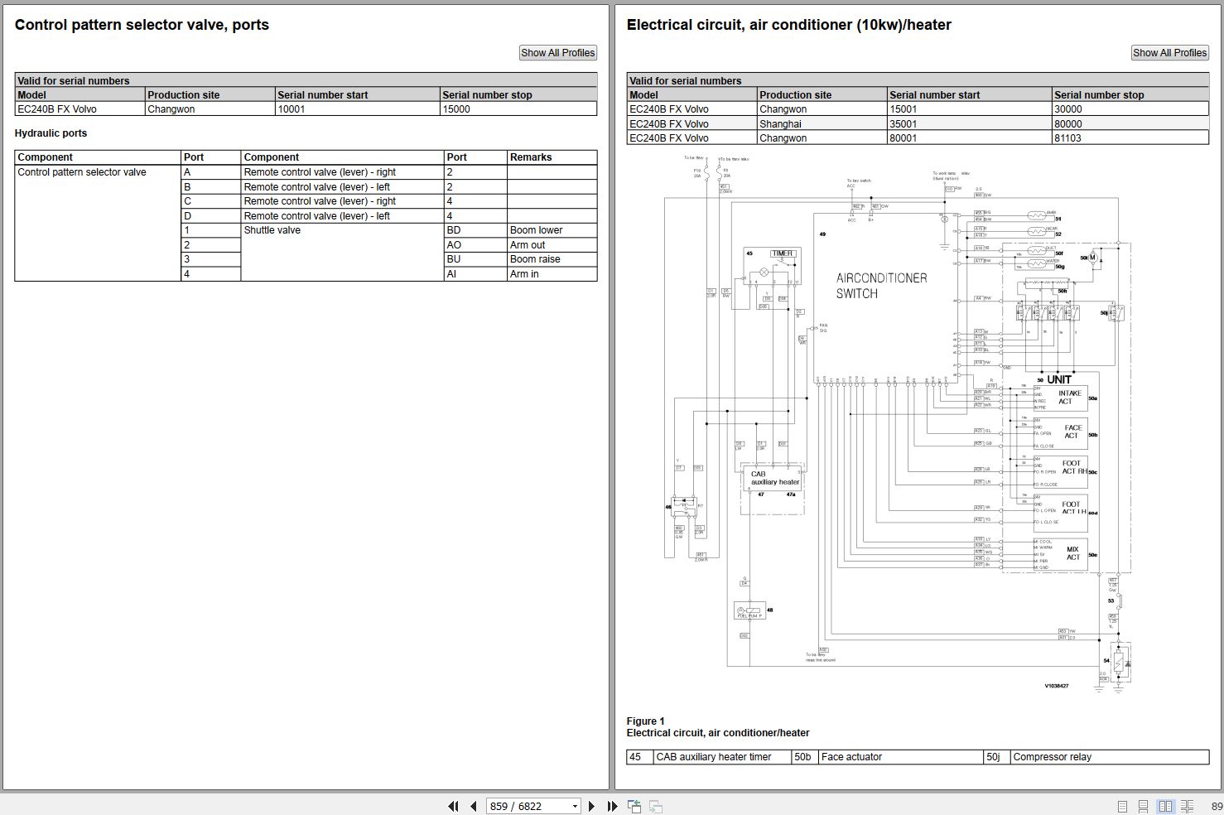Go to the previous page
The image size is (1224, 815).
[x=473, y=806]
